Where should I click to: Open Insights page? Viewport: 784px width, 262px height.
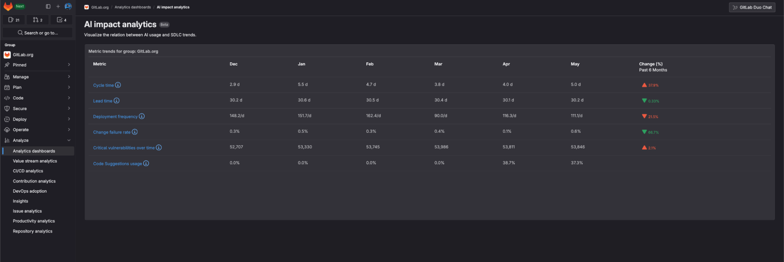pyautogui.click(x=20, y=201)
